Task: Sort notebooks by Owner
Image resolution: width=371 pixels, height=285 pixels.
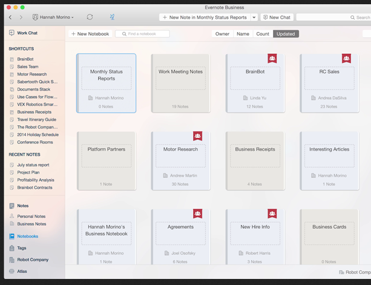Action: pyautogui.click(x=222, y=34)
